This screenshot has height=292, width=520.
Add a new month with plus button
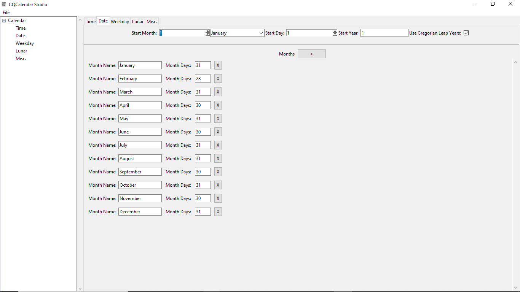coord(312,54)
